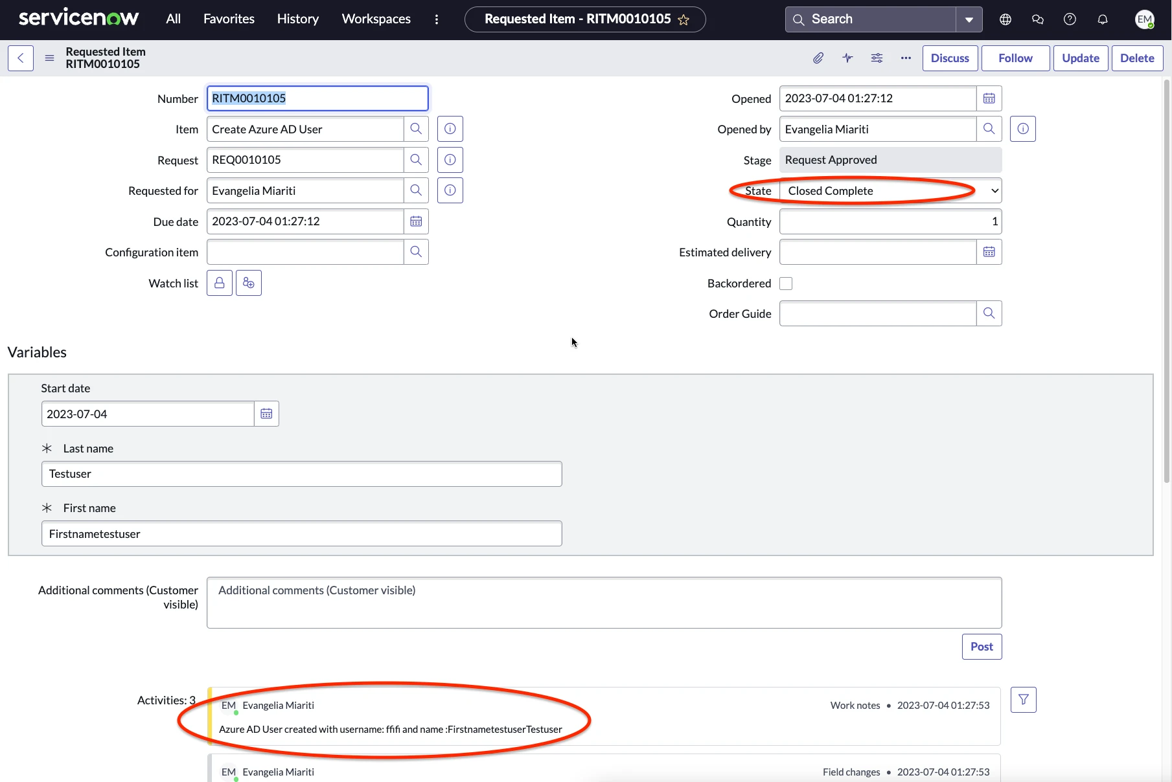The width and height of the screenshot is (1172, 782).
Task: Toggle favorite star for RITM0010105
Action: pos(684,20)
